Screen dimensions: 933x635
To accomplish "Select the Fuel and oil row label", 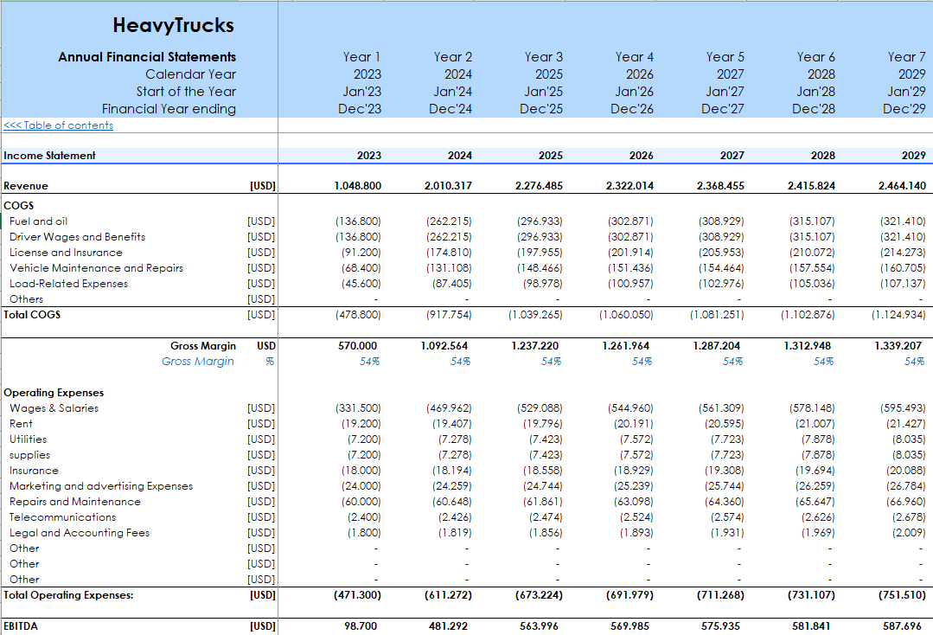I will (x=38, y=221).
